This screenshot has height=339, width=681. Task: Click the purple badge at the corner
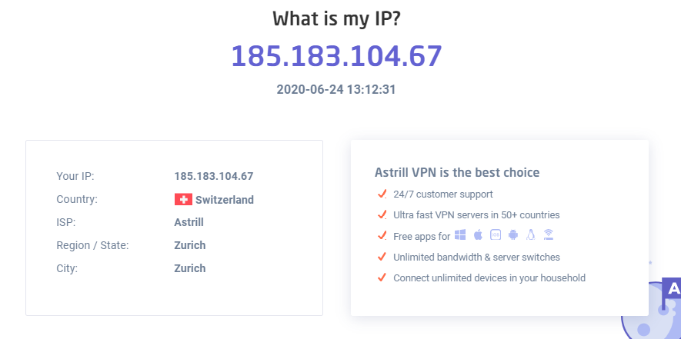(x=672, y=288)
